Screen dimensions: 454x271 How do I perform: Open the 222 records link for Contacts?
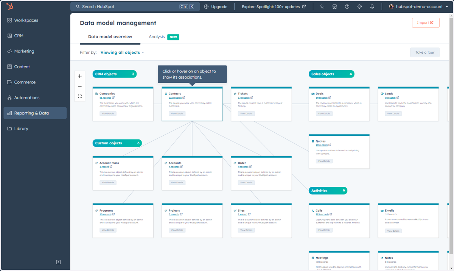coord(175,98)
